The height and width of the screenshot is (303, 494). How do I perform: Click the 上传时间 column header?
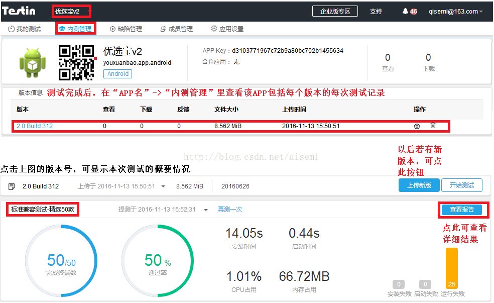[294, 110]
